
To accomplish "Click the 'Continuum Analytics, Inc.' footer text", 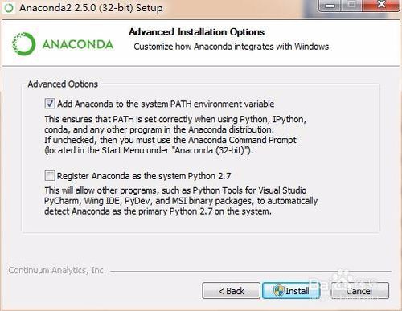I will tap(57, 270).
